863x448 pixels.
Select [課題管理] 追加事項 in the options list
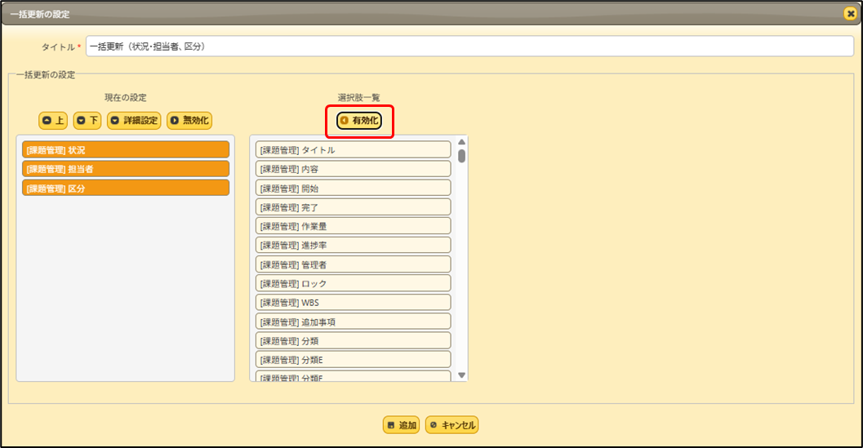tap(353, 322)
